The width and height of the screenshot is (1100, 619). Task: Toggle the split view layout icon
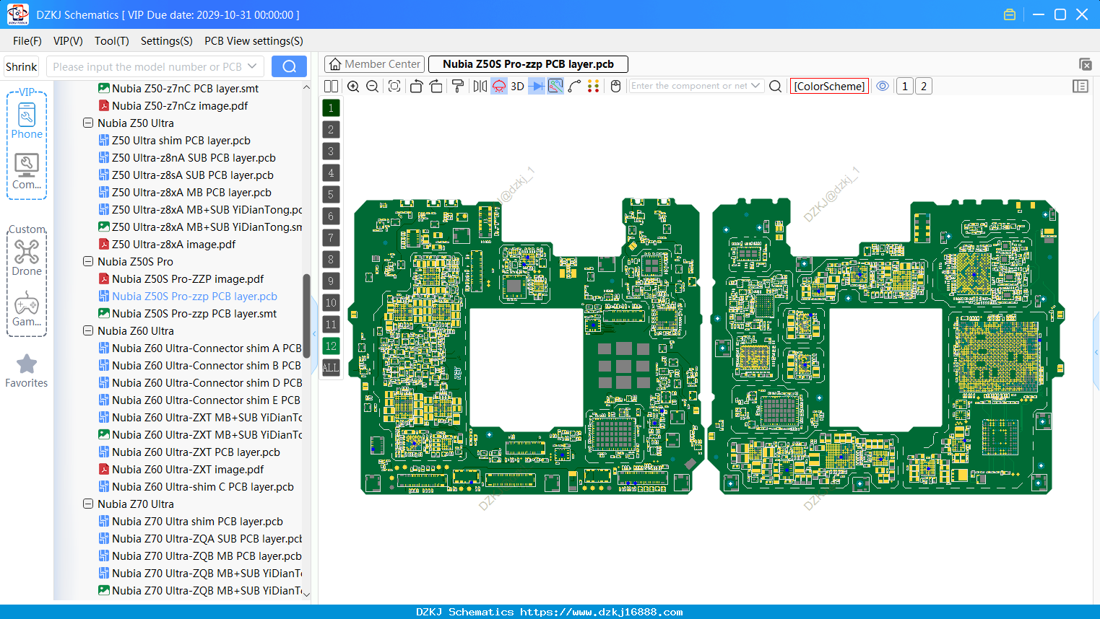click(x=331, y=86)
